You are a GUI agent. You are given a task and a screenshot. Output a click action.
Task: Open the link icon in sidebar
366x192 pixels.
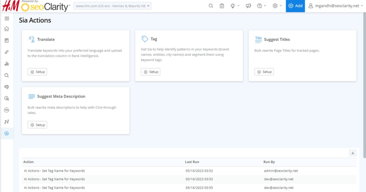pos(7,52)
